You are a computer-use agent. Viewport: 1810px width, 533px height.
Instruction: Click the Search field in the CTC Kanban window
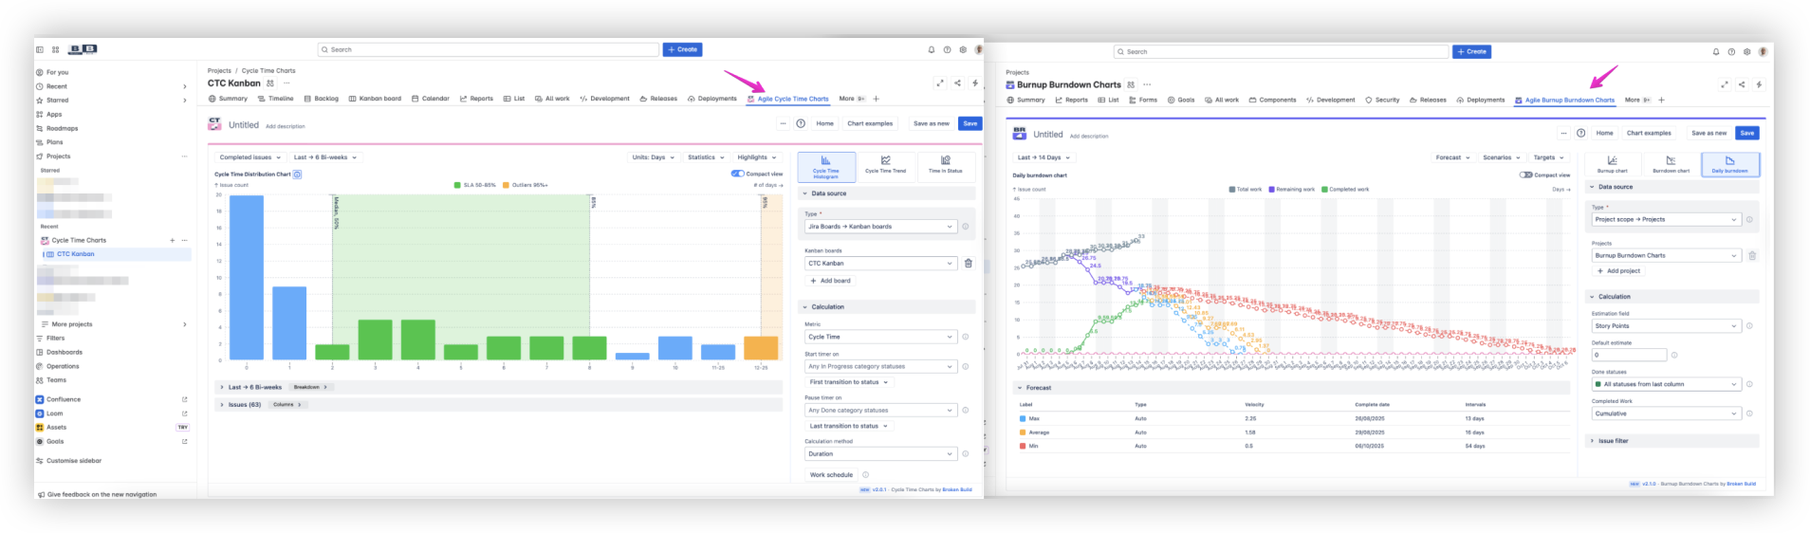[489, 49]
